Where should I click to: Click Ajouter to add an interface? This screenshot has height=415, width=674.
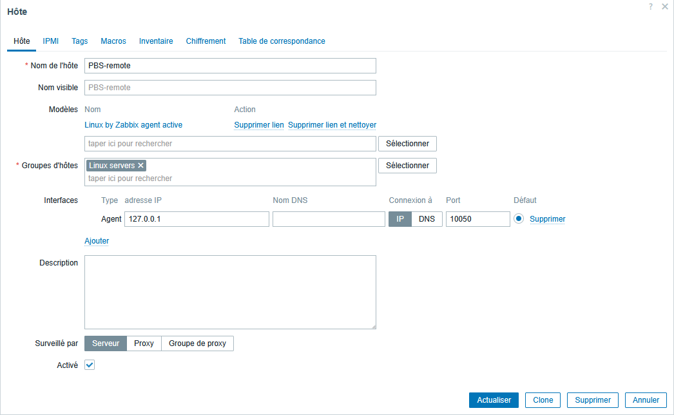pyautogui.click(x=97, y=240)
